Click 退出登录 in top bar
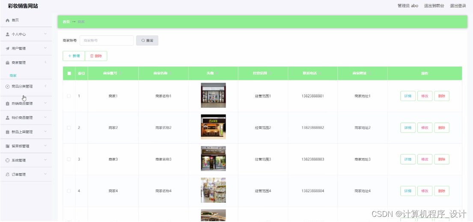The height and width of the screenshot is (222, 473). 458,6
